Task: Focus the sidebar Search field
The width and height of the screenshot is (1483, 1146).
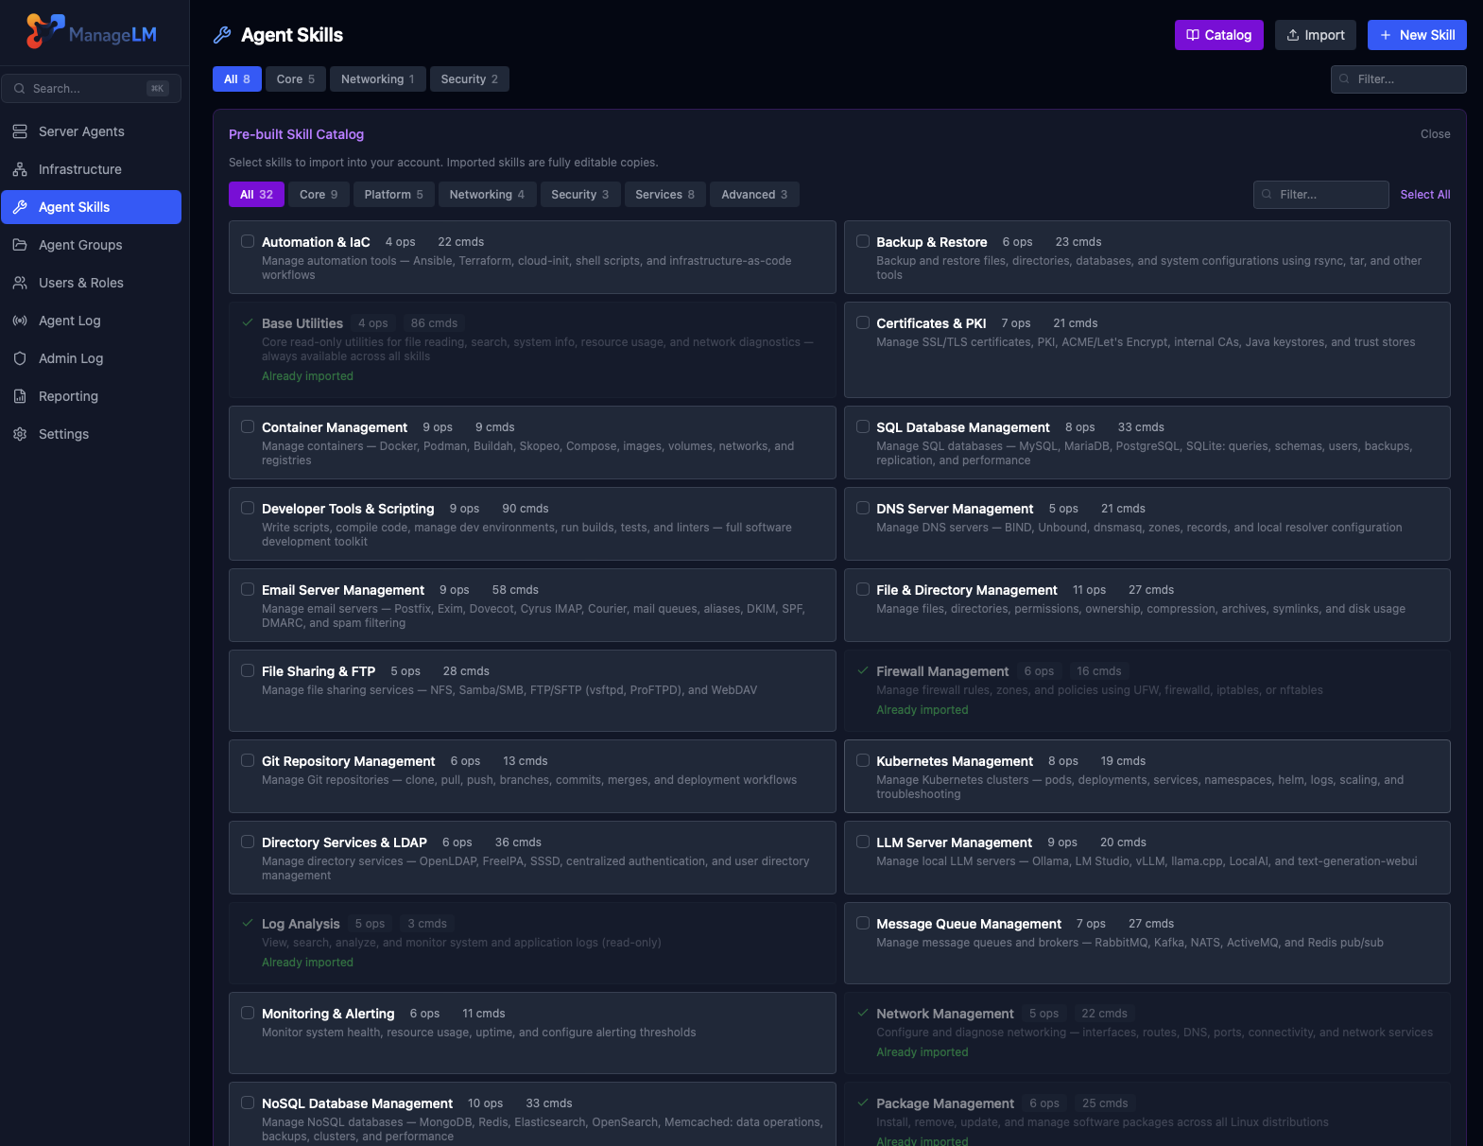Action: 91,88
